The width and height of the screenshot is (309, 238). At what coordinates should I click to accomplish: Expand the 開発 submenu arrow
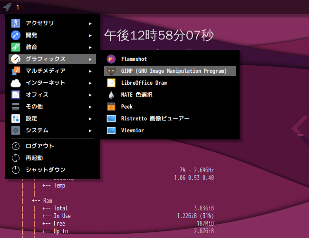pyautogui.click(x=90, y=36)
